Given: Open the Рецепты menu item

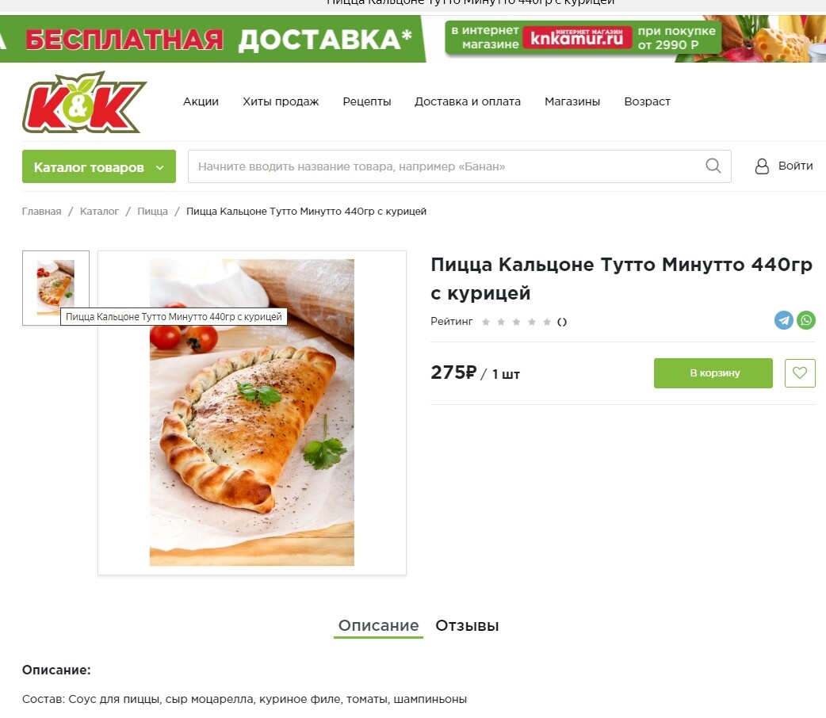Looking at the screenshot, I should (367, 101).
